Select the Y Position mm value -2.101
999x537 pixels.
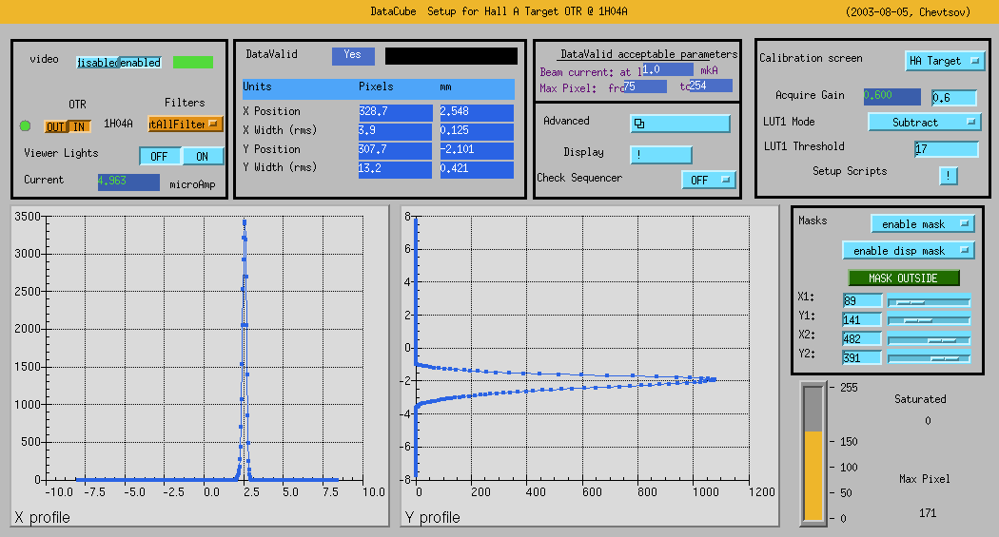pyautogui.click(x=477, y=151)
